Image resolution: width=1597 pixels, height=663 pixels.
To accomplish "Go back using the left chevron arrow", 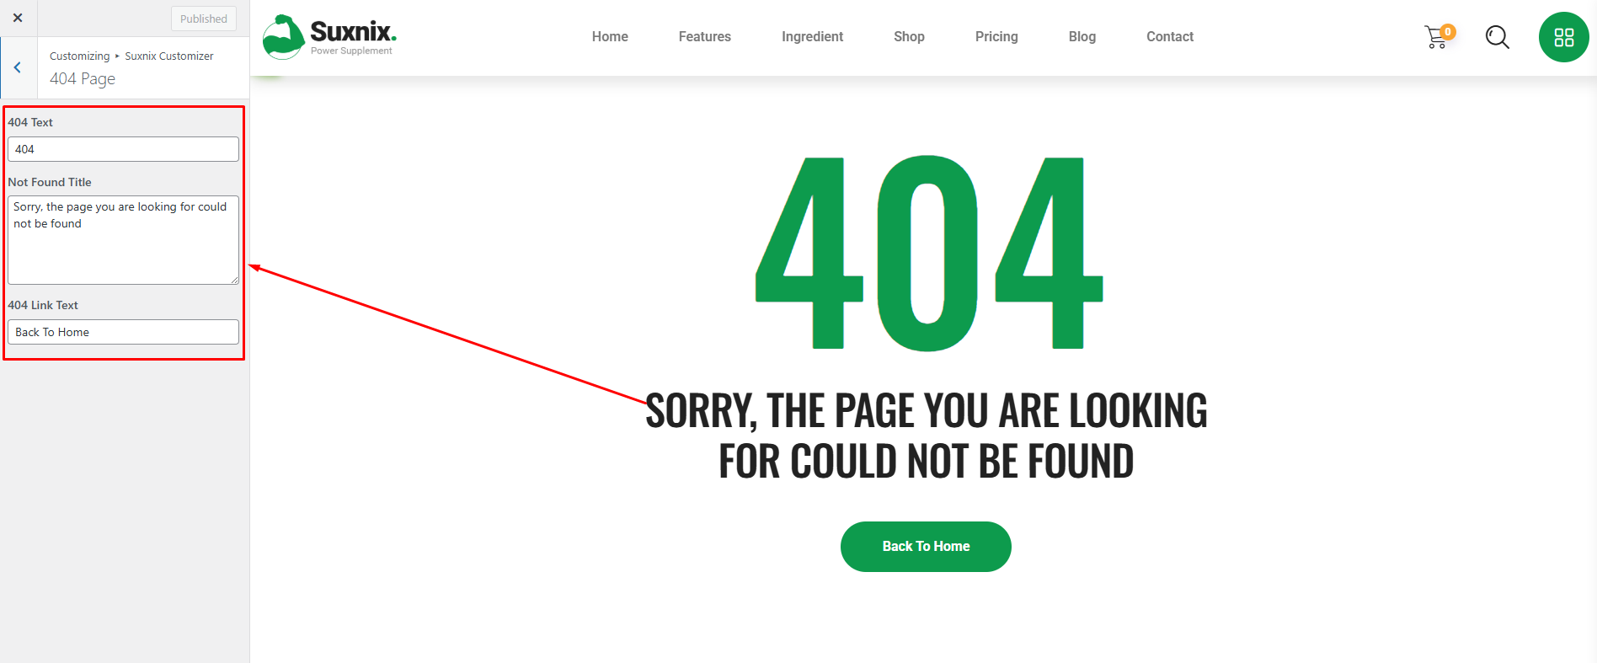I will [x=18, y=67].
